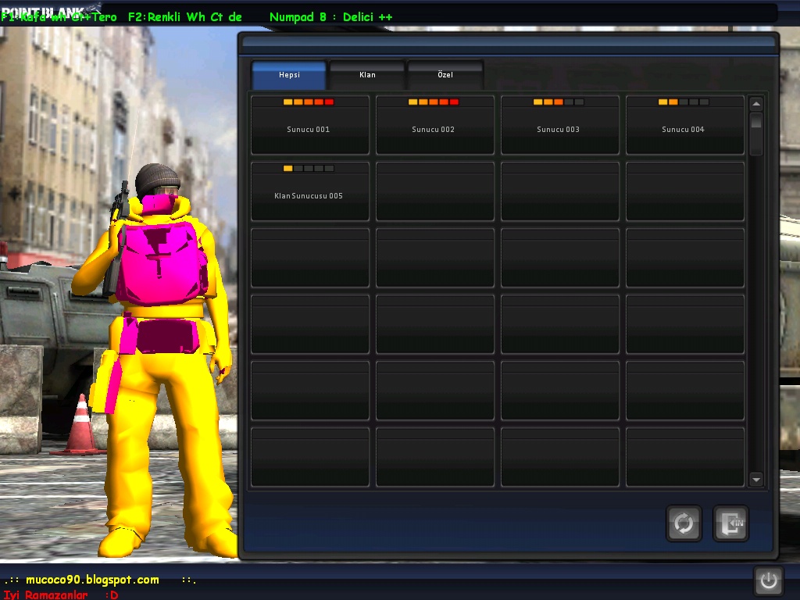Pick server Sunucu 004

pos(685,125)
